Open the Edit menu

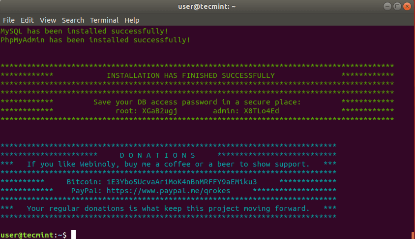point(27,20)
